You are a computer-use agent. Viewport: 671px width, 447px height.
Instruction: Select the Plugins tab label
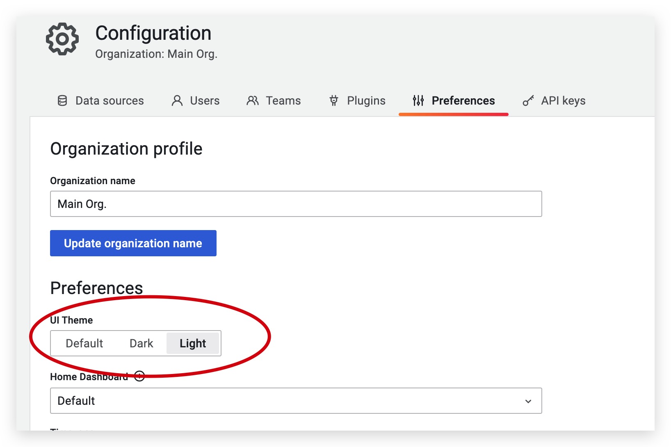(x=366, y=100)
